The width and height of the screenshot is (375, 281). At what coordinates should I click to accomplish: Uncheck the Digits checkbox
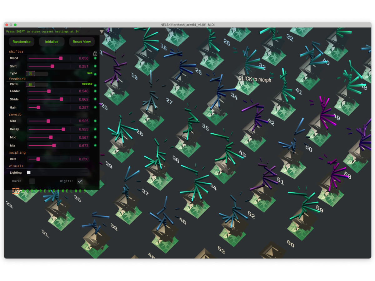[80, 181]
